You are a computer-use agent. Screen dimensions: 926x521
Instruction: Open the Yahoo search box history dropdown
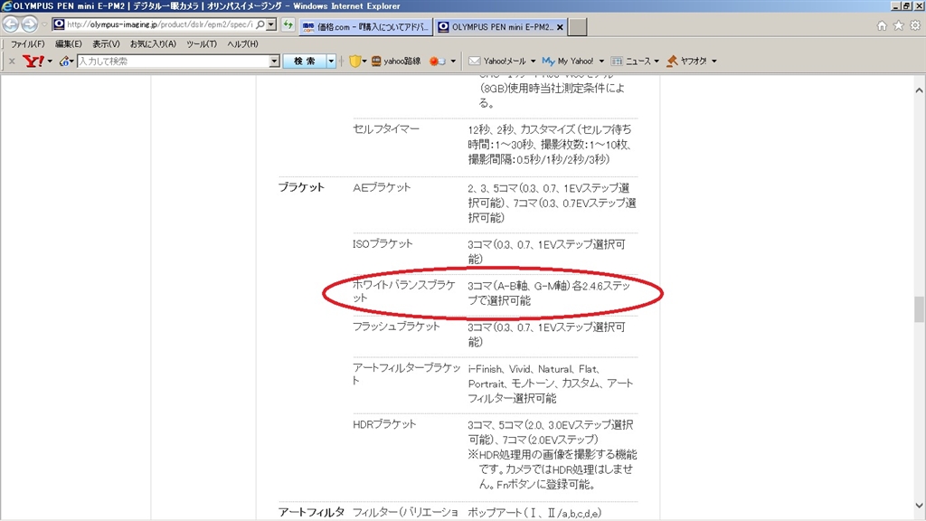[274, 61]
